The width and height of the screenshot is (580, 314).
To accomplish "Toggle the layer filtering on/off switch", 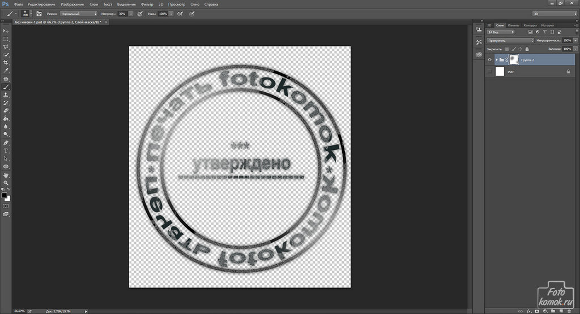I will pyautogui.click(x=577, y=32).
